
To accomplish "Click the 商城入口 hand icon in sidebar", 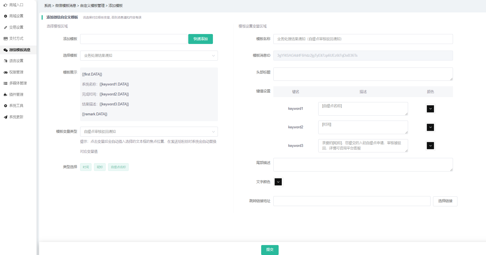I will click(6, 5).
